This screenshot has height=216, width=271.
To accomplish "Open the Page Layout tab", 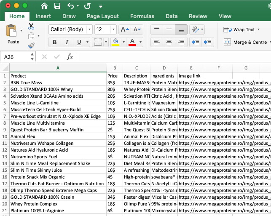I will point(103,16).
